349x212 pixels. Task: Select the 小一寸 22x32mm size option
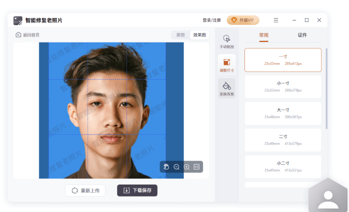(282, 86)
